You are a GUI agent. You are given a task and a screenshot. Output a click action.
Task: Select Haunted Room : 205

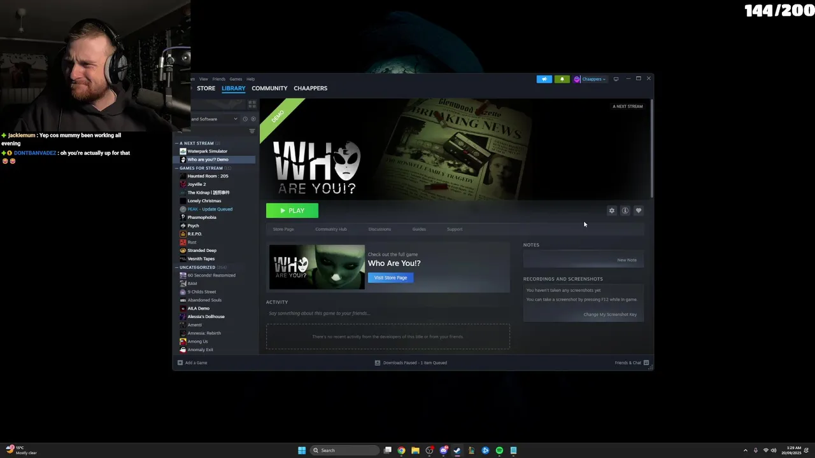(x=208, y=176)
